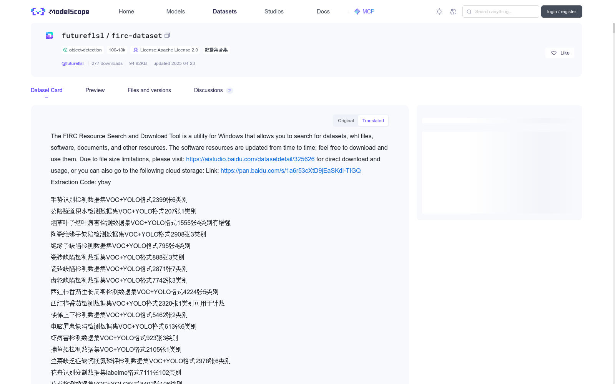615x384 pixels.
Task: Click the updated 2025-04-23 text
Action: point(174,63)
